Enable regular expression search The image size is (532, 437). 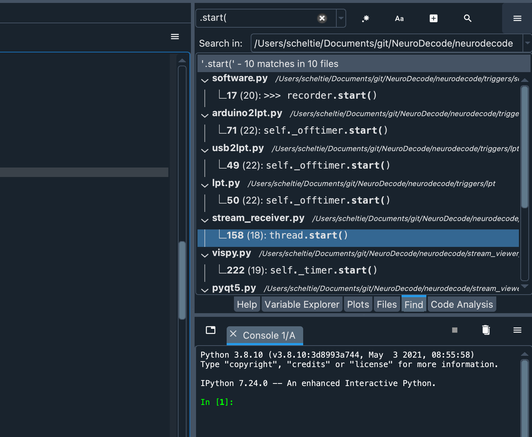click(365, 18)
